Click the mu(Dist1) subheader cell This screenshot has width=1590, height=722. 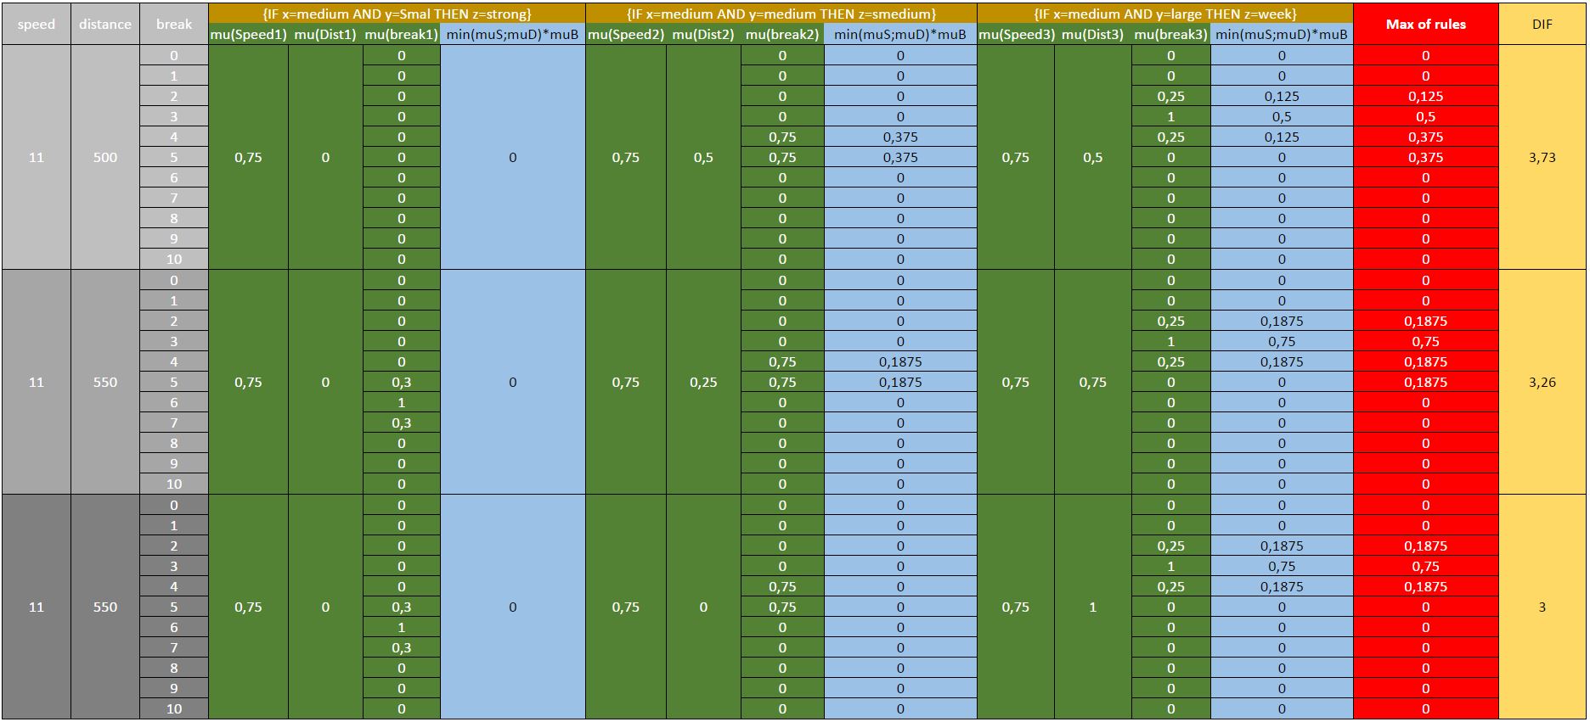pyautogui.click(x=325, y=35)
